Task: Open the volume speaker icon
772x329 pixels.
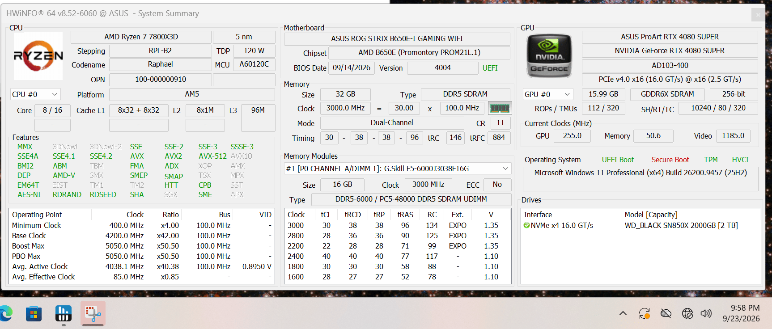Action: click(706, 313)
